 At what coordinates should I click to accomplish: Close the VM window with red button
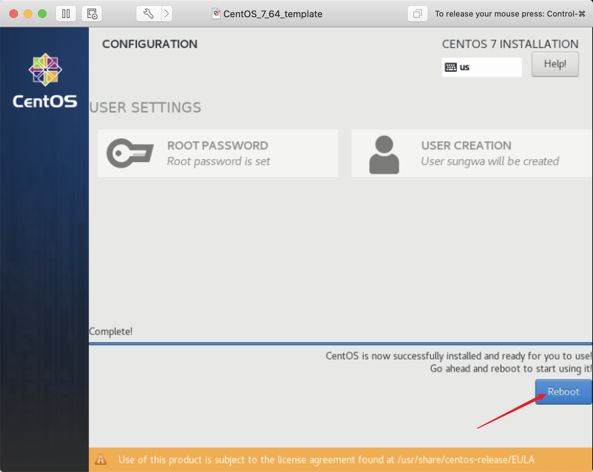click(x=14, y=14)
